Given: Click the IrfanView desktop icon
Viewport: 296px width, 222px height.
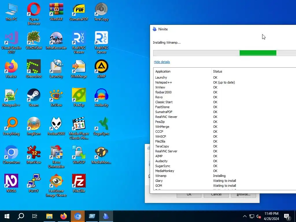Looking at the screenshot, I should pyautogui.click(x=34, y=155).
